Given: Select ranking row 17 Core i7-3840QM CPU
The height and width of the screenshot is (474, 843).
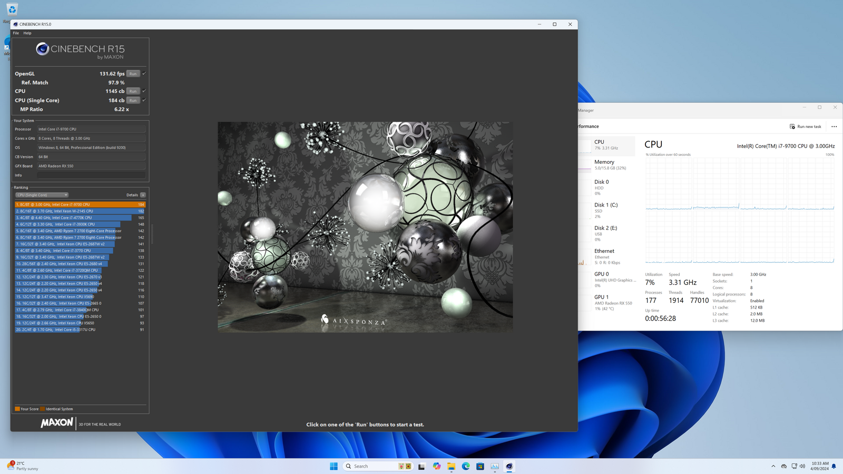Looking at the screenshot, I should (80, 310).
